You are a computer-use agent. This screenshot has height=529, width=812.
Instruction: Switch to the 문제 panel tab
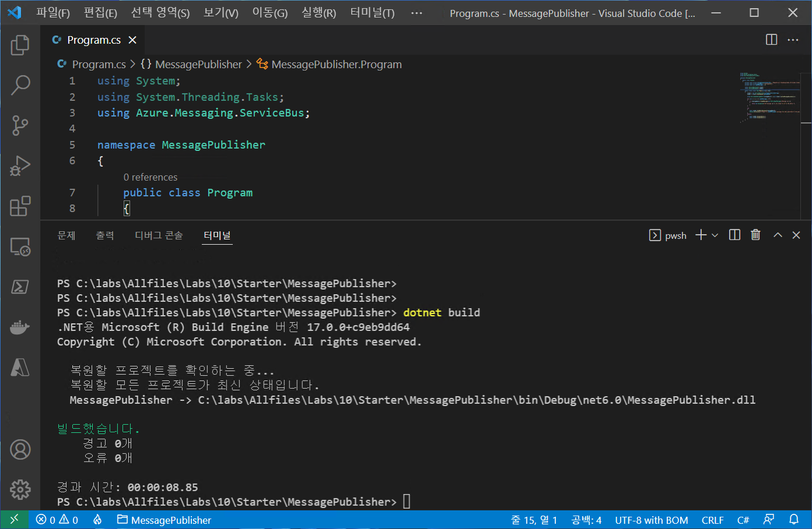tap(66, 235)
